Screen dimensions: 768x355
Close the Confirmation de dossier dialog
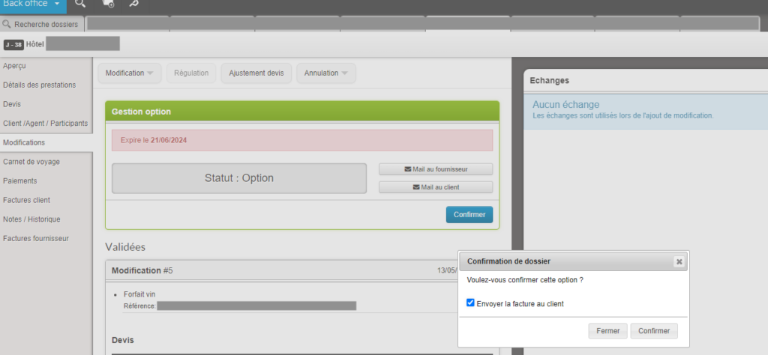pyautogui.click(x=679, y=261)
